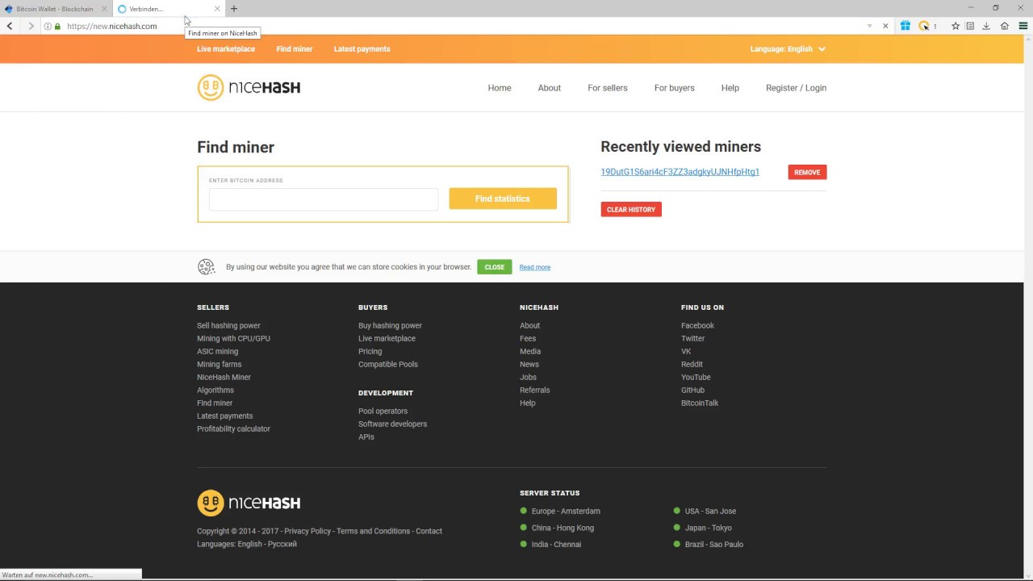Viewport: 1033px width, 581px height.
Task: Open Sell hashing power footer link
Action: pyautogui.click(x=228, y=326)
